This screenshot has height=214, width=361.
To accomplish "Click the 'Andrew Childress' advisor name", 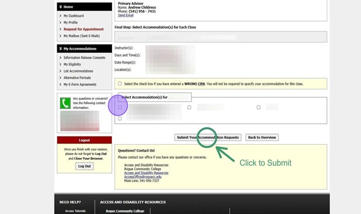I will pos(142,8).
